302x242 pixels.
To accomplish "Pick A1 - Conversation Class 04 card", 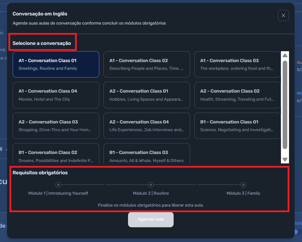I will [56, 95].
